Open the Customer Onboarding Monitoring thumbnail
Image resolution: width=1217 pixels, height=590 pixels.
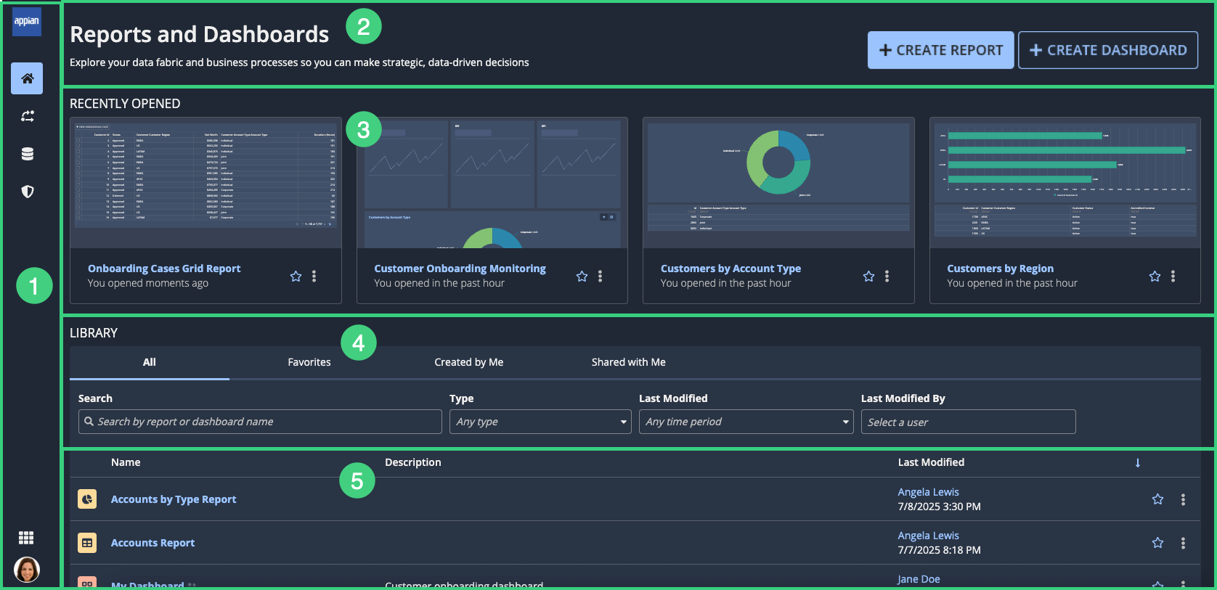(x=492, y=183)
